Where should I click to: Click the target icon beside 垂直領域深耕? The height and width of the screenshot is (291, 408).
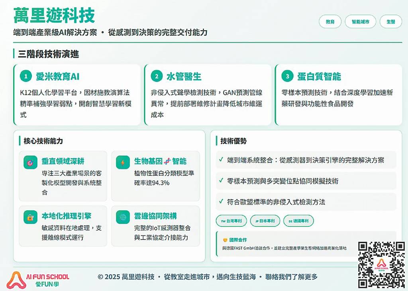pos(30,162)
